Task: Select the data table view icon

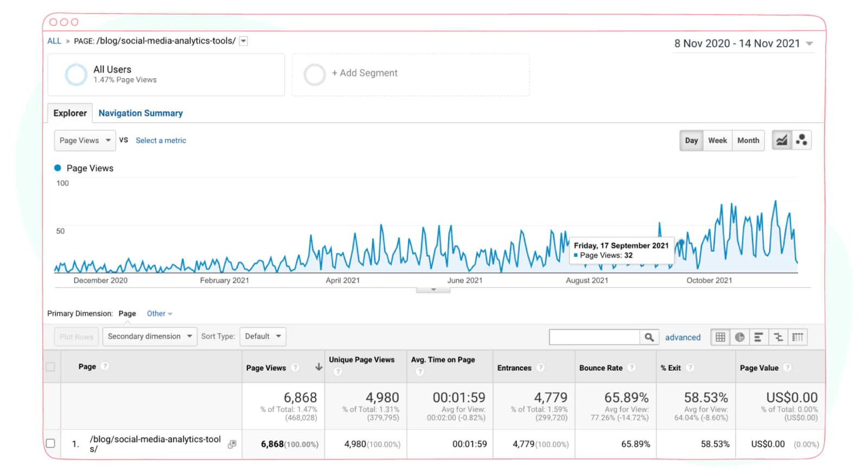Action: [720, 337]
